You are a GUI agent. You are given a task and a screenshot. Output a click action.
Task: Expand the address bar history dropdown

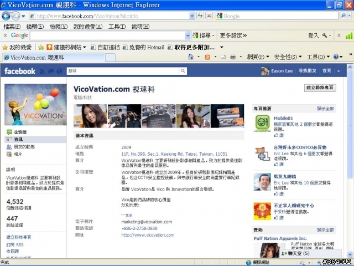coord(192,16)
